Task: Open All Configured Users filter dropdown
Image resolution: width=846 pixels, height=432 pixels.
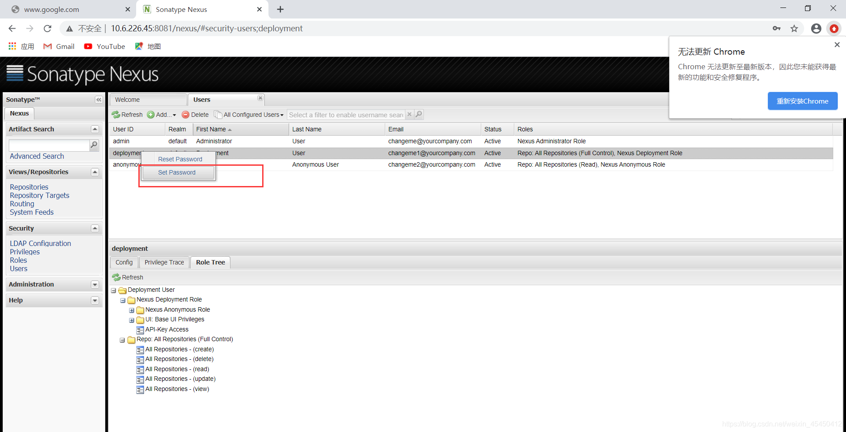Action: [249, 115]
